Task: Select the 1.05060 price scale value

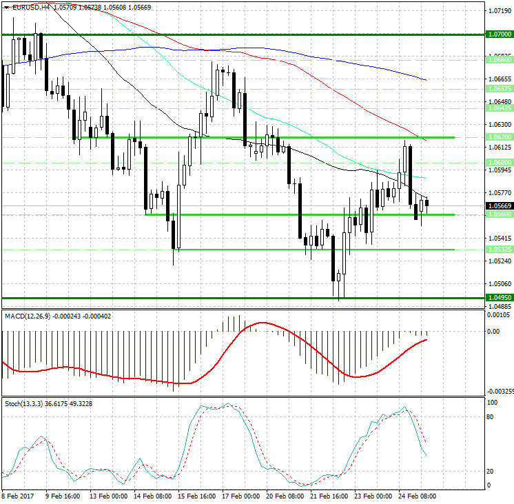Action: coord(500,284)
